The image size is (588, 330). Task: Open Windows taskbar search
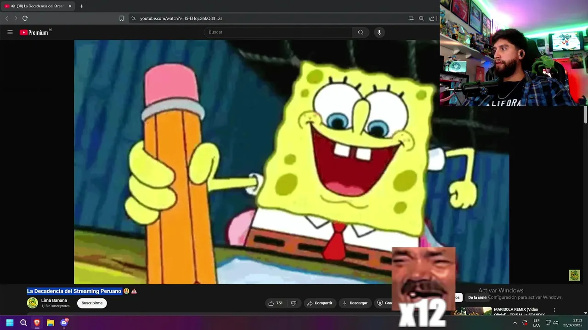[x=23, y=323]
